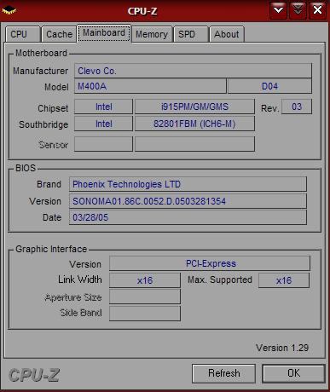Click the Version 1.29 text
Image resolution: width=330 pixels, height=392 pixels.
coord(282,348)
